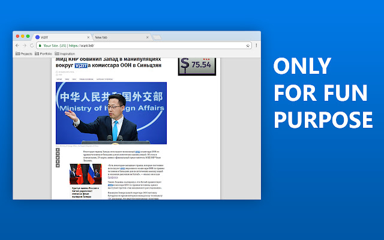This screenshot has height=240, width=384.
Task: Click the browser forward arrow
Action: (x=25, y=46)
